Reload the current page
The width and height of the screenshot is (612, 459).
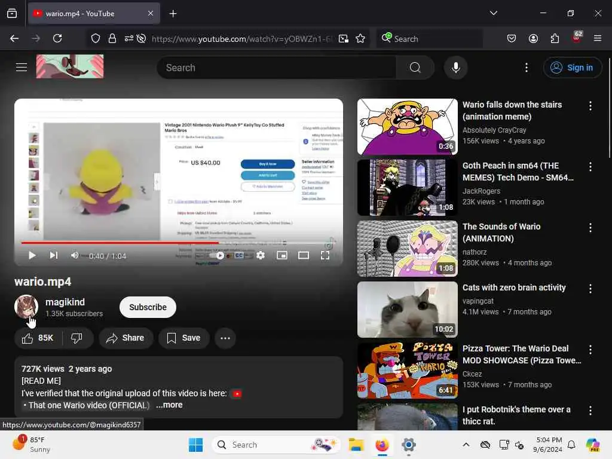(x=57, y=38)
